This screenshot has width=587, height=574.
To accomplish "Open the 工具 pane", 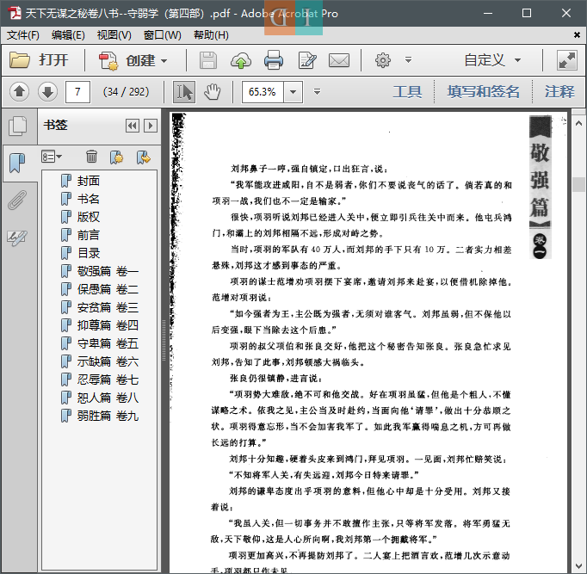I will click(x=407, y=92).
